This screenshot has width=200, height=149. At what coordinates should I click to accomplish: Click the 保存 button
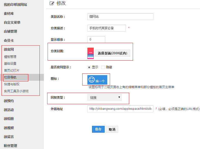pyautogui.click(x=98, y=129)
